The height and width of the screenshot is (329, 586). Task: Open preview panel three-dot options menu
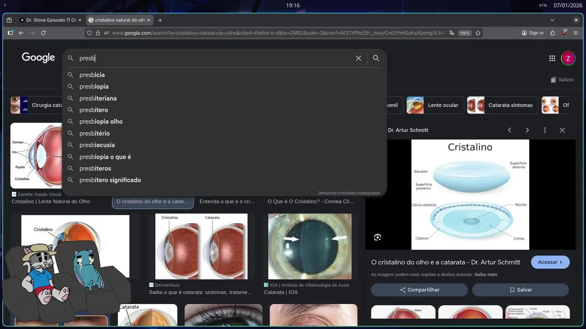coord(544,130)
